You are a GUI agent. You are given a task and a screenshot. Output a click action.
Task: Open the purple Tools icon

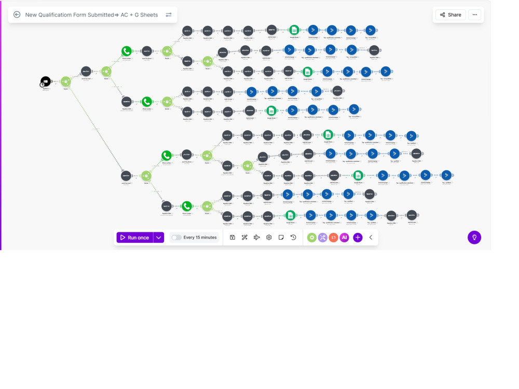point(323,238)
